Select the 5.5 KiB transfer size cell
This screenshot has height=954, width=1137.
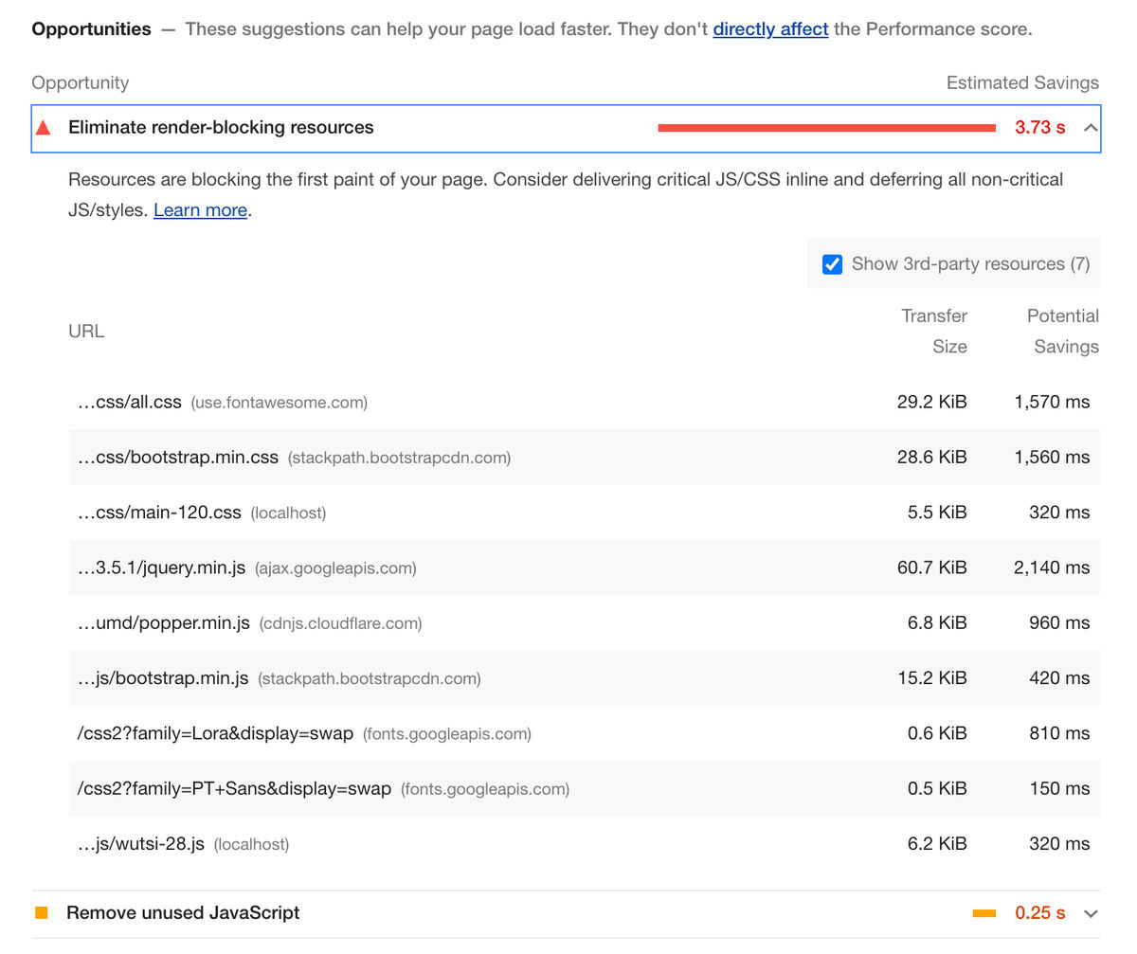tap(937, 513)
